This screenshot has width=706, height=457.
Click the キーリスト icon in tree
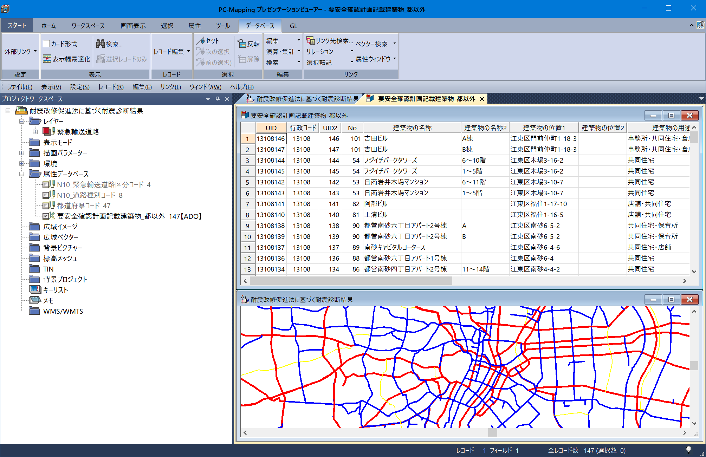click(35, 290)
